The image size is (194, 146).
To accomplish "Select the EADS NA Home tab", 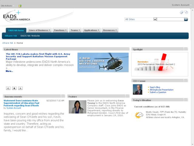I will pos(16,30).
